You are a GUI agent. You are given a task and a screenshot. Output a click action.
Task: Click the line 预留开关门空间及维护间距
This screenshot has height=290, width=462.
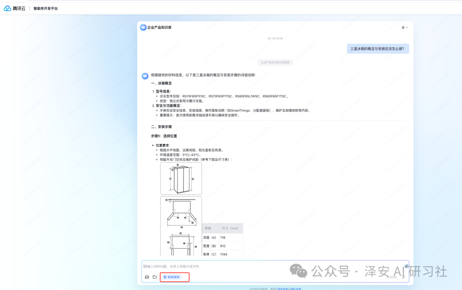(196, 159)
